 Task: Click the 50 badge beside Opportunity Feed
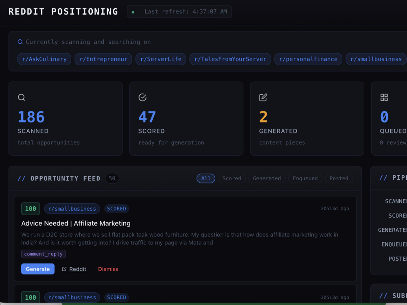[112, 179]
